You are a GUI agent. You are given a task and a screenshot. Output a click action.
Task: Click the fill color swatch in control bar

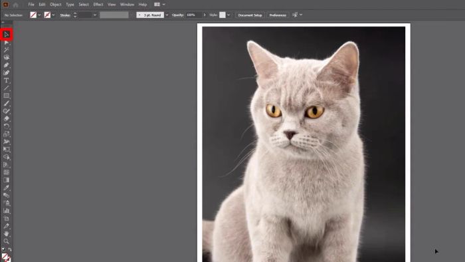click(33, 15)
